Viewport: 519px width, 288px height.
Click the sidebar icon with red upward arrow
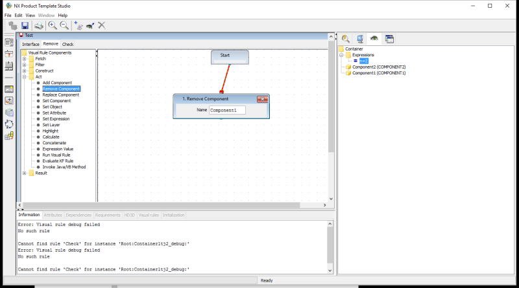9,54
